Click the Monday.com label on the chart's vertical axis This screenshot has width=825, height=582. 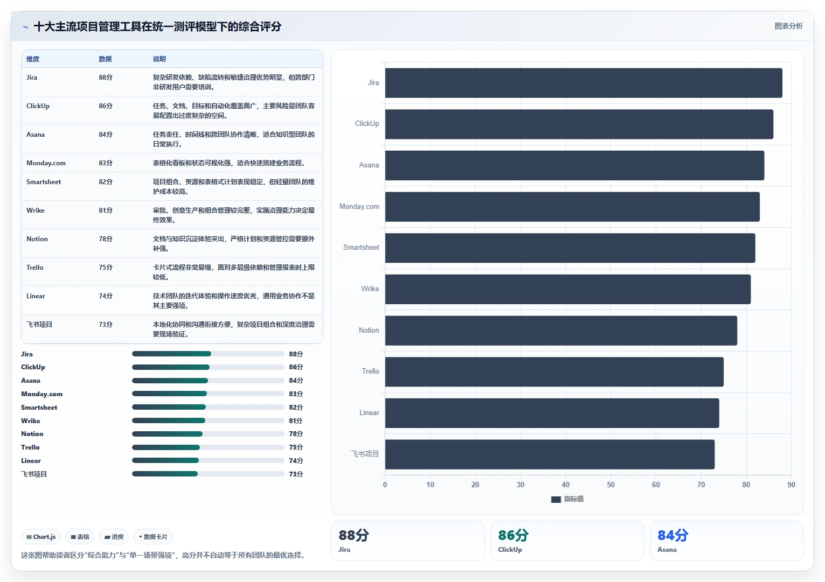point(359,207)
